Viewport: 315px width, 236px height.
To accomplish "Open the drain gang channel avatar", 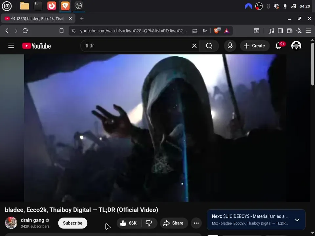I will point(11,223).
